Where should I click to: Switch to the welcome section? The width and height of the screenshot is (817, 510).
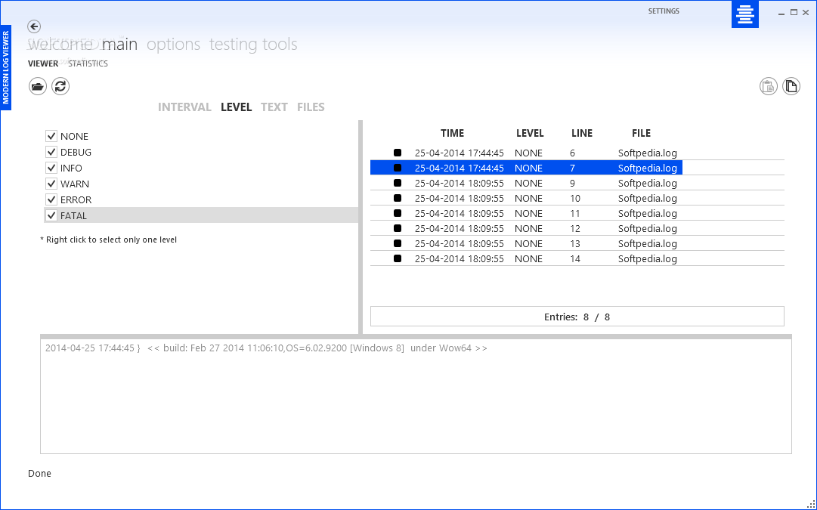coord(60,45)
